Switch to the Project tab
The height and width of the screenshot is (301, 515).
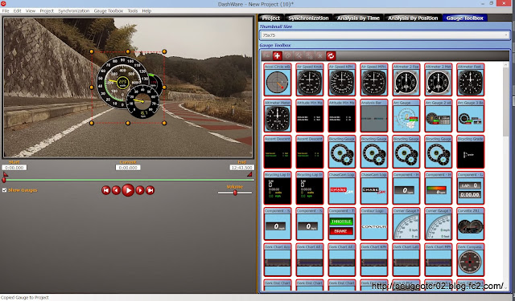[x=271, y=18]
